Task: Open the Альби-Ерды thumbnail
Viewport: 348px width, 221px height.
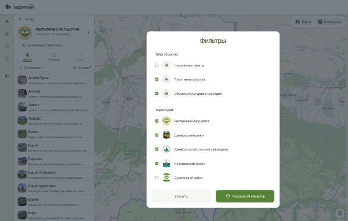Action: point(22,80)
